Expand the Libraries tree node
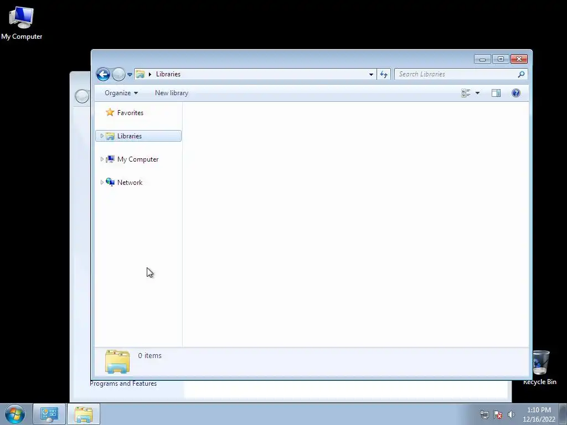The width and height of the screenshot is (567, 425). point(102,136)
